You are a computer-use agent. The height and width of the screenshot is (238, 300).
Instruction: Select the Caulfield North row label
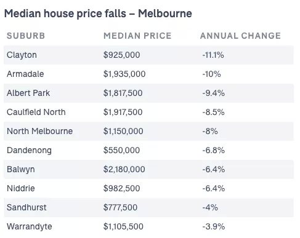point(36,112)
